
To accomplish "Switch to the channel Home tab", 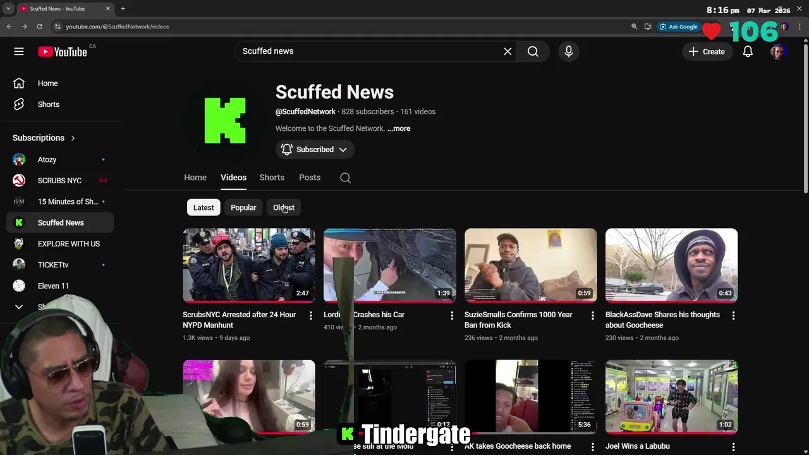I will [x=195, y=178].
